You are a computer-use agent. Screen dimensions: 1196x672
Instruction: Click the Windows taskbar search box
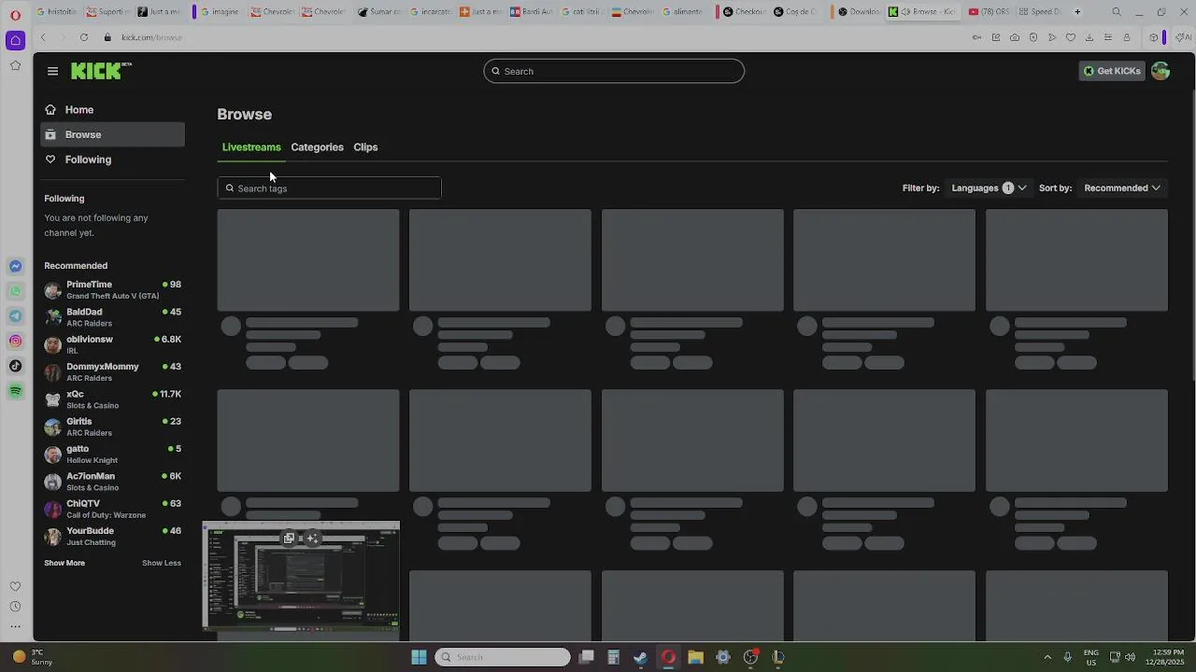(x=503, y=657)
